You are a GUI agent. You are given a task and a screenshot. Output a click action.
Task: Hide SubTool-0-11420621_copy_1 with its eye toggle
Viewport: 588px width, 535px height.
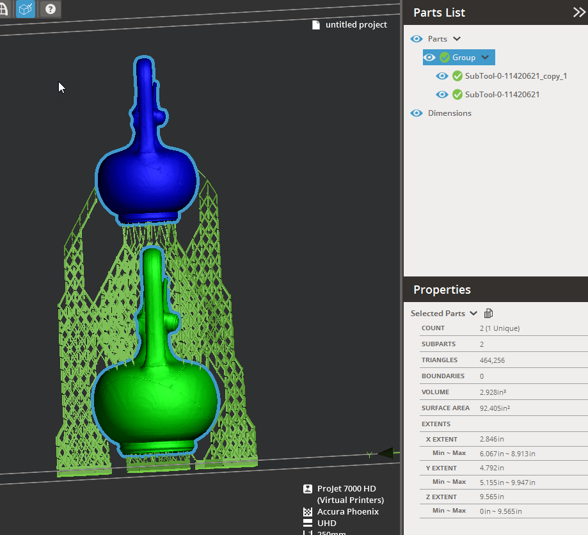coord(441,76)
